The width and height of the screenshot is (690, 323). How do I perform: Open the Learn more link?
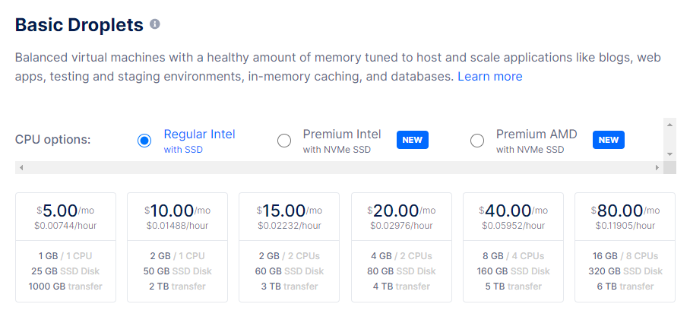(x=490, y=77)
